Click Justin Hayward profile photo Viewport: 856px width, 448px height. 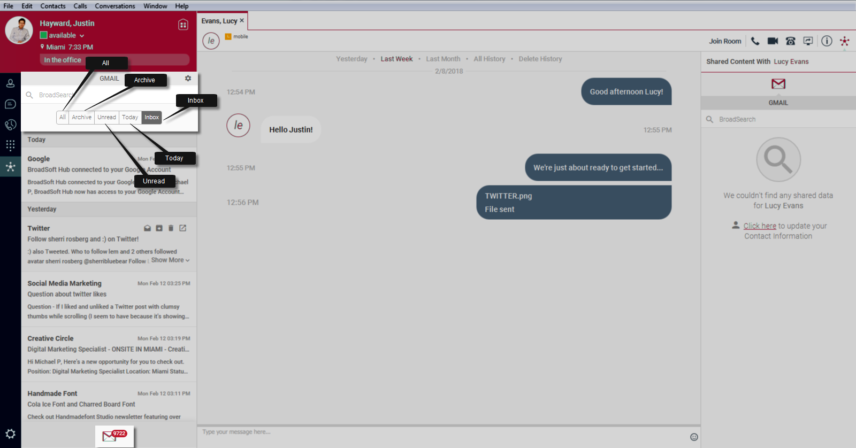pos(19,30)
